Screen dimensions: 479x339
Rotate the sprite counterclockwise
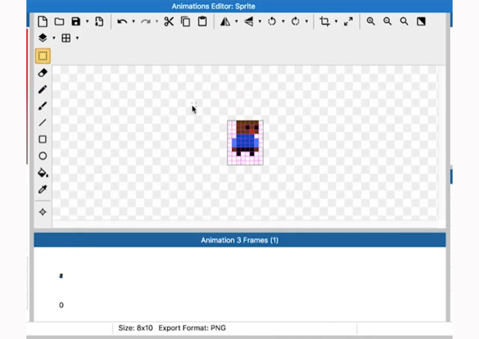pos(272,22)
